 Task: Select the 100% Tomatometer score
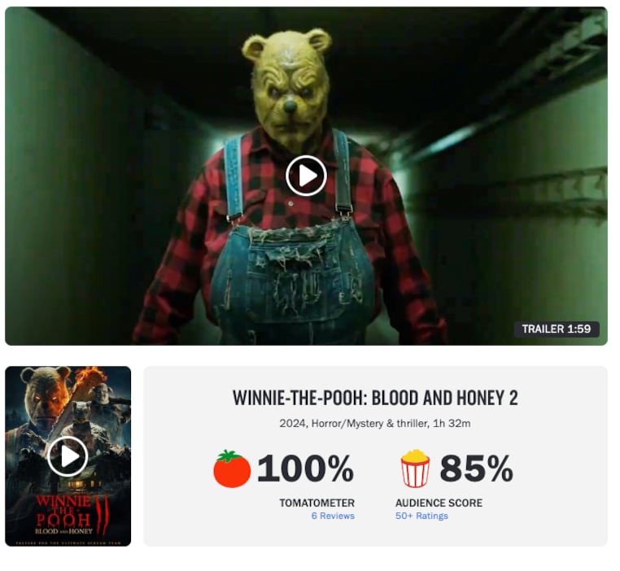point(305,469)
